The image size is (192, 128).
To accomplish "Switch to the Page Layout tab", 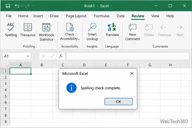I will [x=76, y=16].
